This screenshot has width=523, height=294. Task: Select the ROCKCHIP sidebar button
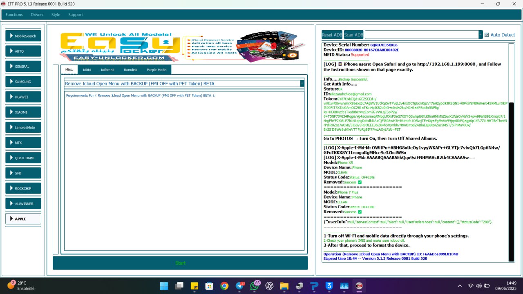click(x=23, y=188)
